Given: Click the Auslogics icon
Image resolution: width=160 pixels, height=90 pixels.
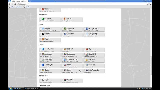Looking at the screenshot, I should coord(43,54).
